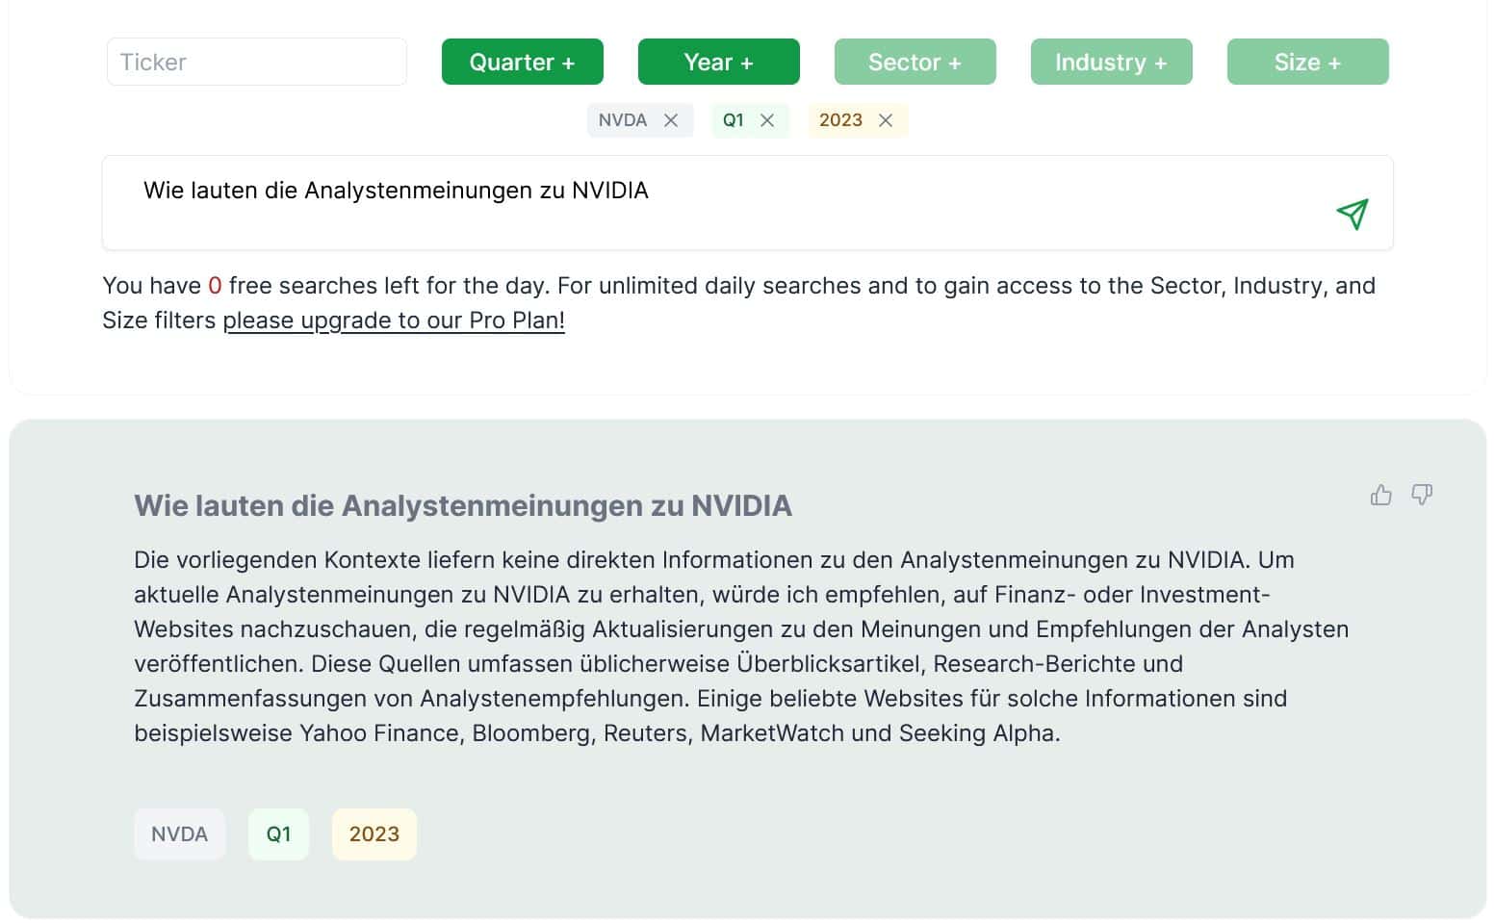This screenshot has height=923, width=1495.
Task: Remove the Q1 filter chip
Action: tap(767, 120)
